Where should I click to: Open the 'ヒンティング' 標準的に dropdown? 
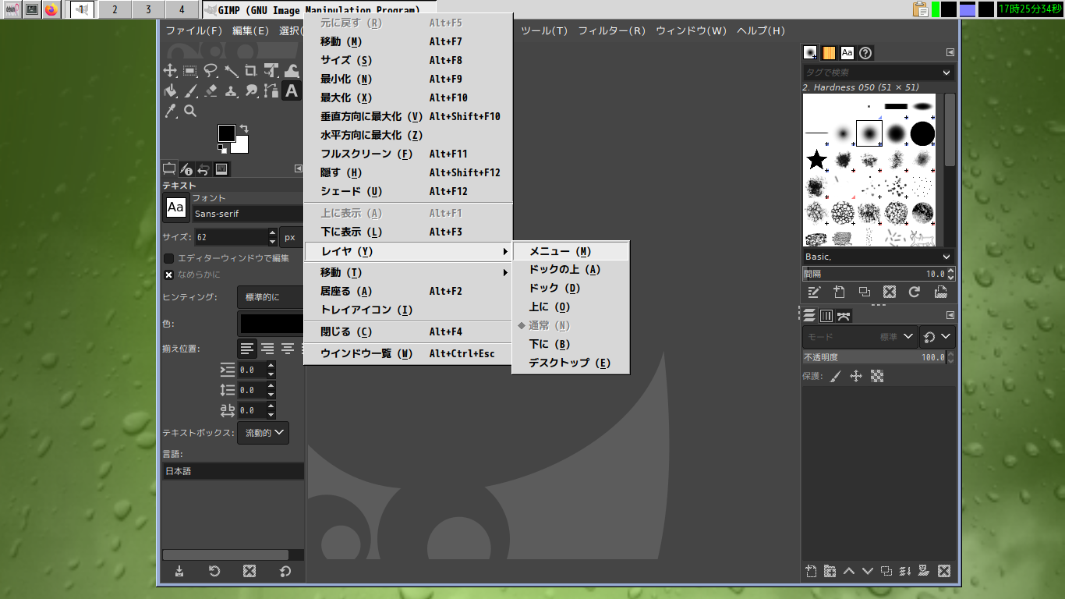[270, 297]
